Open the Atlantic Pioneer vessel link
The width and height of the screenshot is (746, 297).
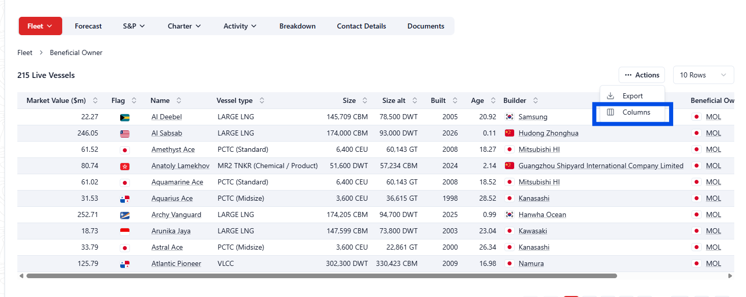point(176,263)
